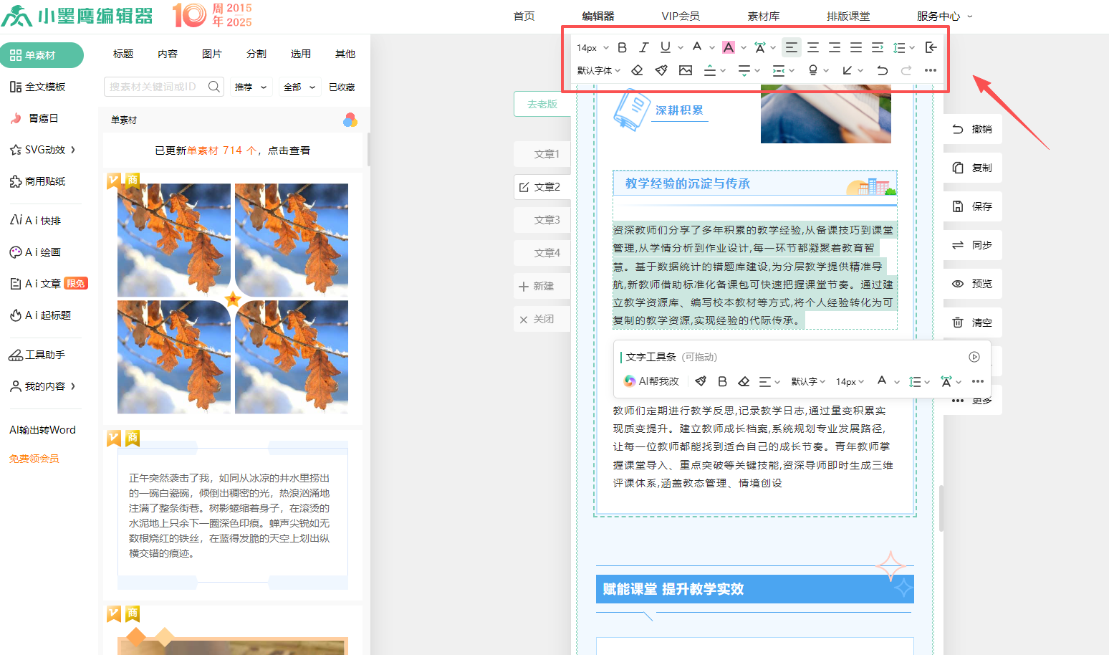The image size is (1109, 655).
Task: Toggle bold in the top formatting toolbar
Action: click(622, 47)
